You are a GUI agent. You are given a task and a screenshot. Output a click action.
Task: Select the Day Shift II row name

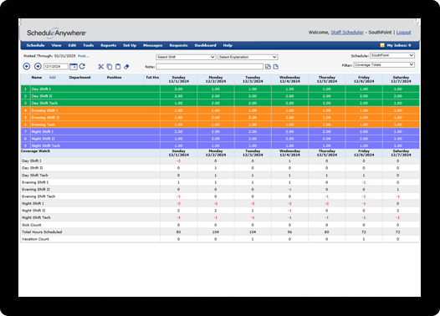point(42,96)
